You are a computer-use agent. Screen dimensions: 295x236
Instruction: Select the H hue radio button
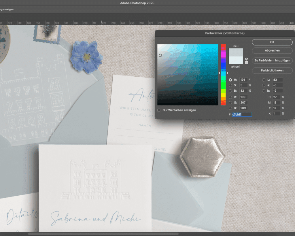(230, 80)
